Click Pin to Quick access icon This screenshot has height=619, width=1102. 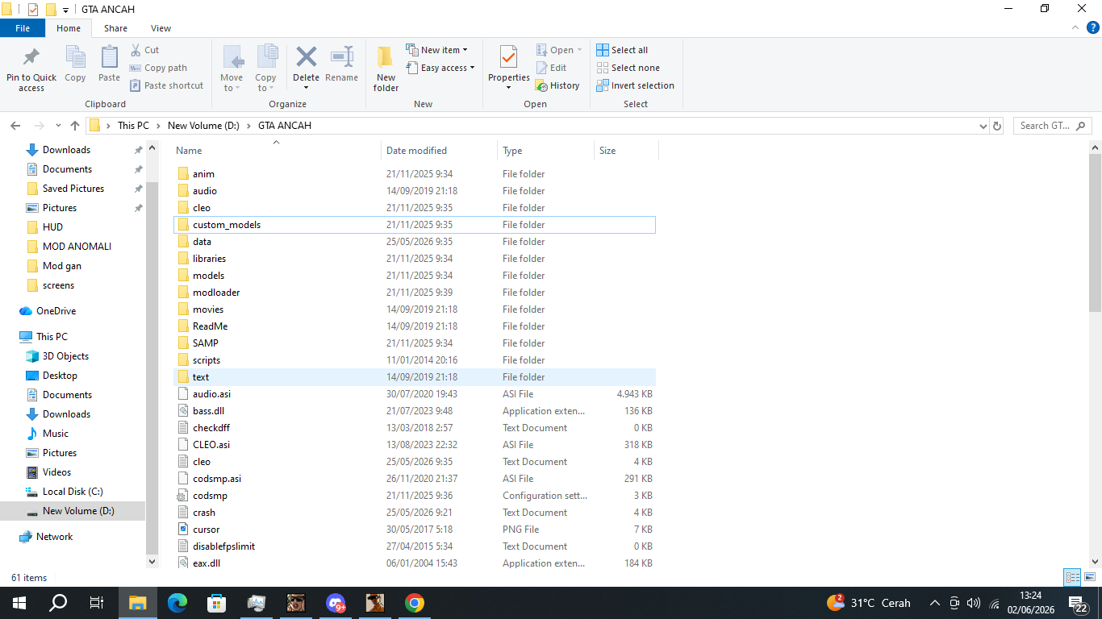coord(31,58)
